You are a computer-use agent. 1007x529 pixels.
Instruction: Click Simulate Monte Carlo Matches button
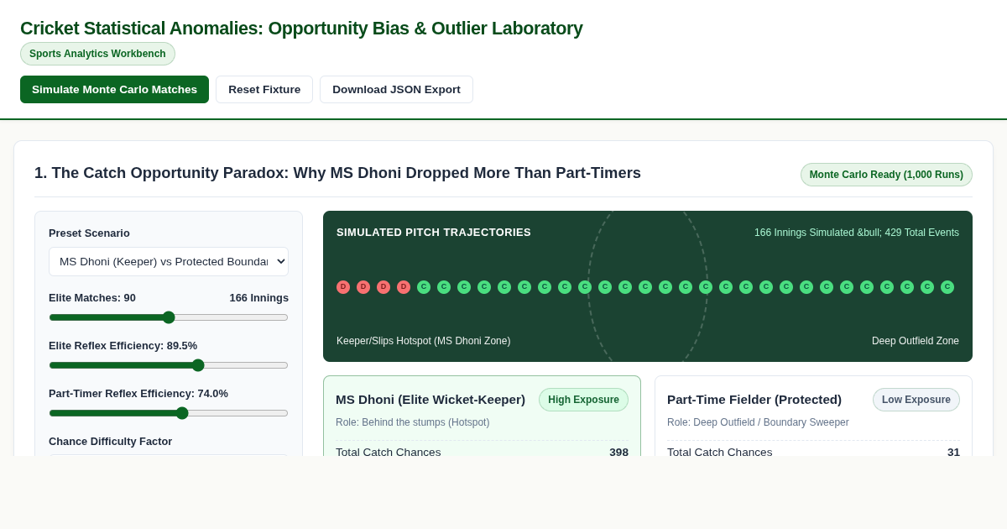(x=114, y=90)
